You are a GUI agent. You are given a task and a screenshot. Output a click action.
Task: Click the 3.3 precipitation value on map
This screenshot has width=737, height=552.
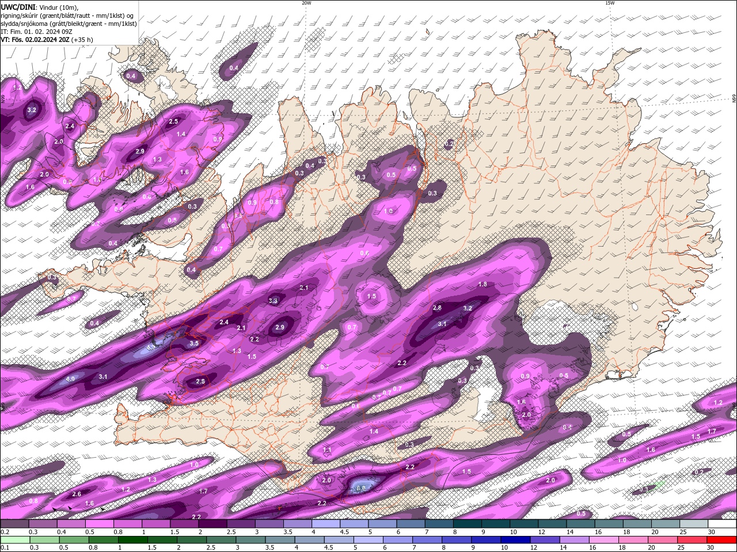tap(273, 301)
